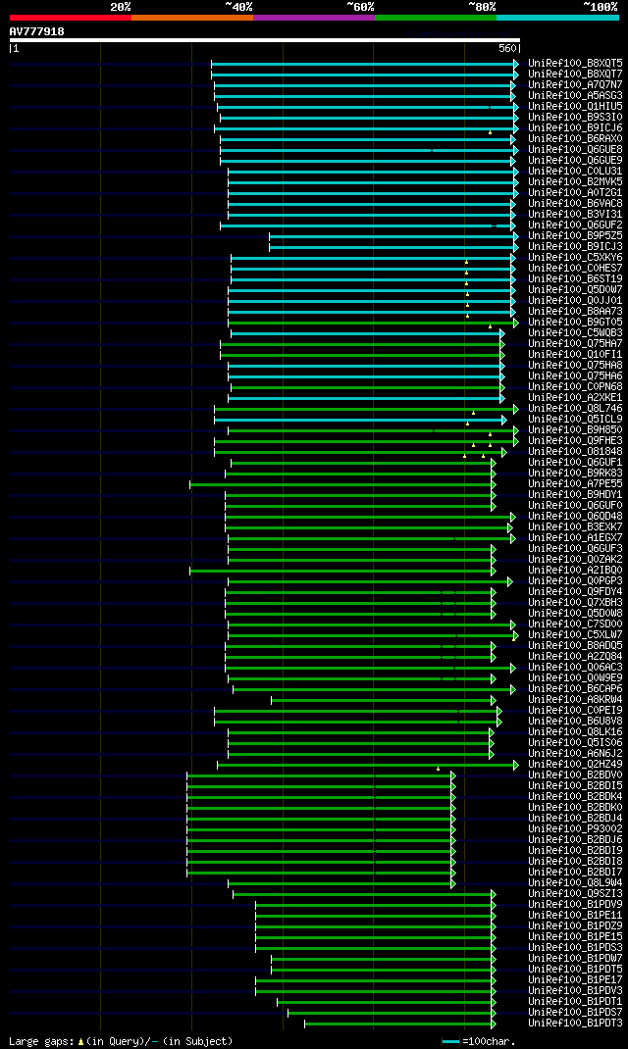Click the green ~80% legend bar
Screen dimensions: 628x1049
(436, 18)
